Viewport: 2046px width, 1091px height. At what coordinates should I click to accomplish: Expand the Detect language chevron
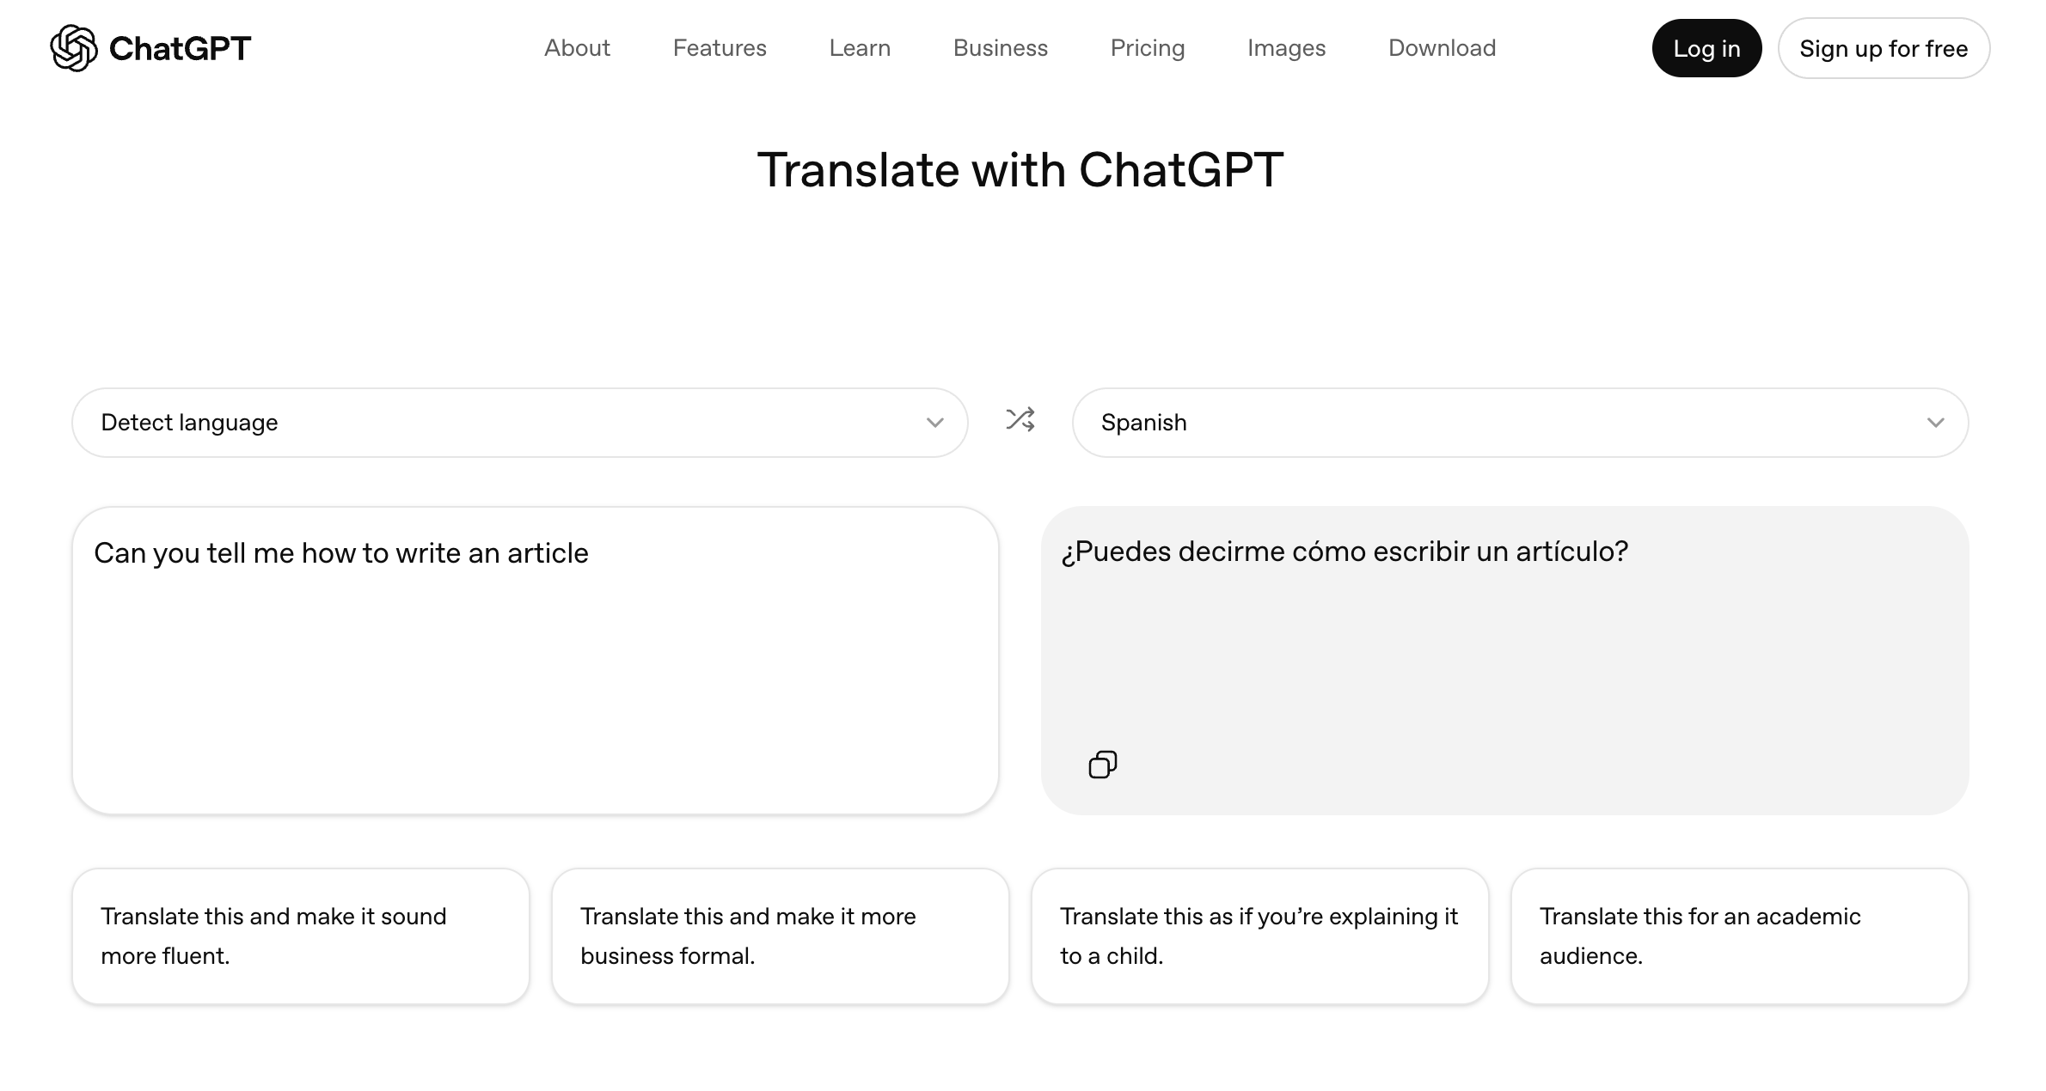tap(935, 423)
